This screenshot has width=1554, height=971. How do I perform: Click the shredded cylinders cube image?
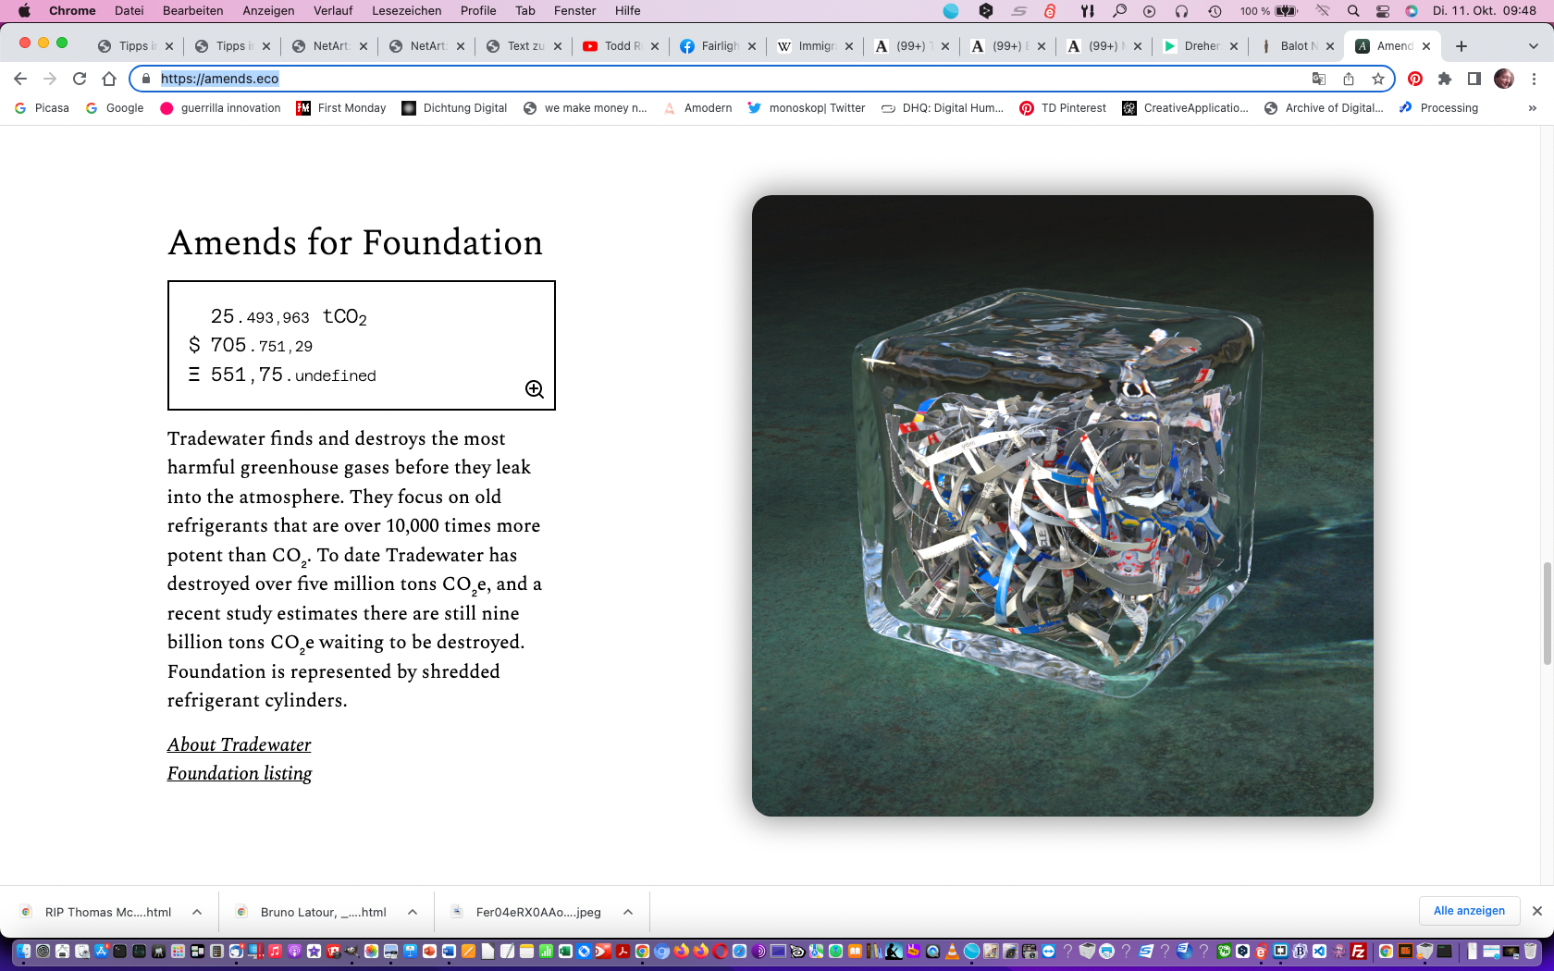[1062, 505]
